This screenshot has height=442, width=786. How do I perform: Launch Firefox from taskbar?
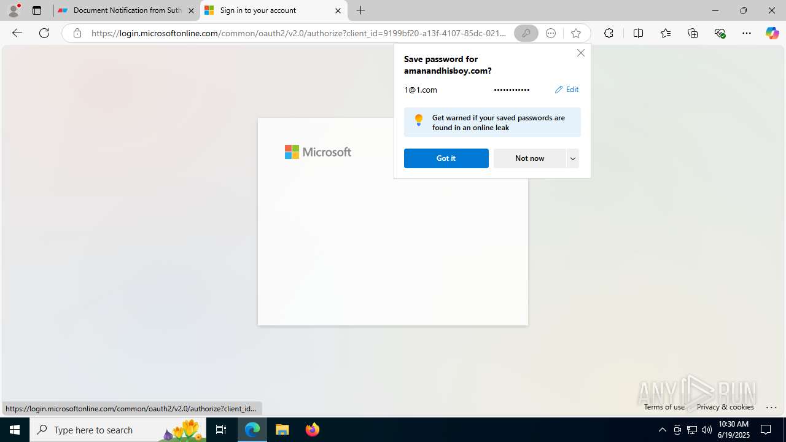tap(312, 430)
